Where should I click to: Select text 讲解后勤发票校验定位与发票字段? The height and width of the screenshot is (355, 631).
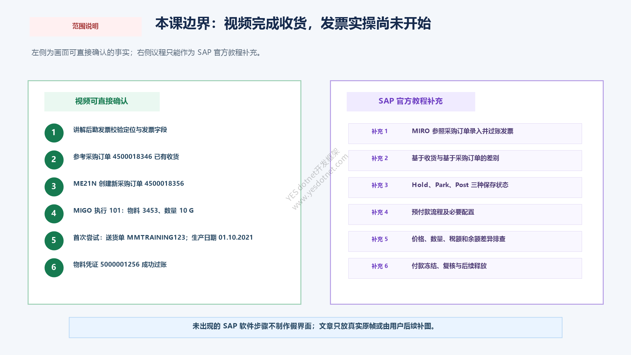tap(120, 130)
